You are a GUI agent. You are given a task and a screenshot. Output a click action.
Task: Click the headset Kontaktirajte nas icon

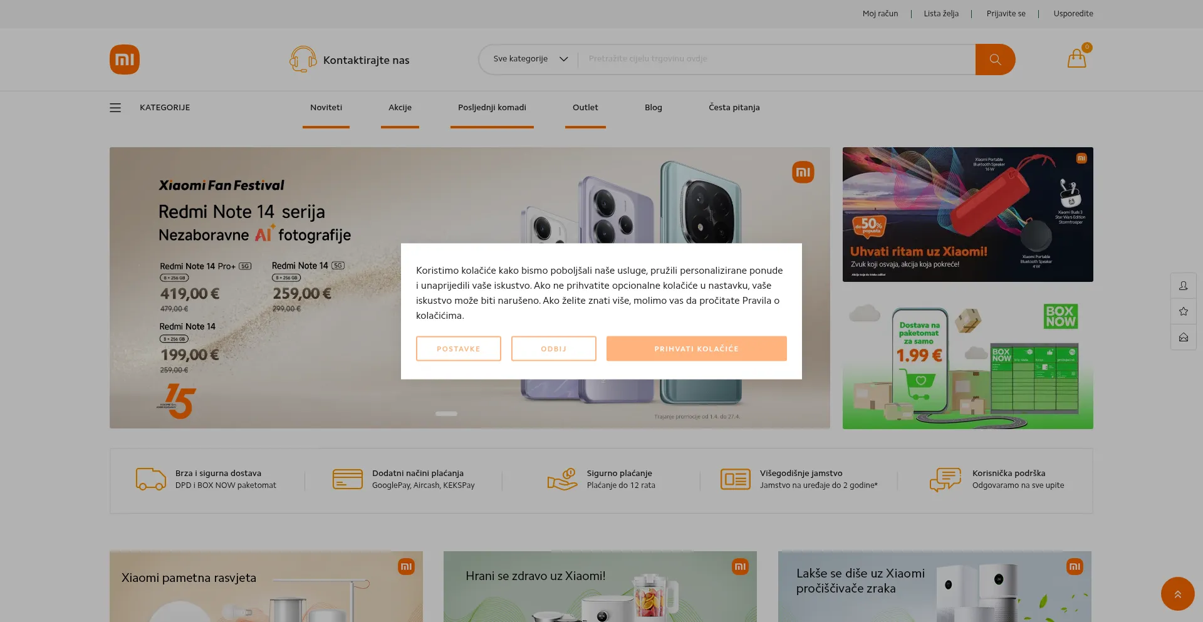[303, 60]
